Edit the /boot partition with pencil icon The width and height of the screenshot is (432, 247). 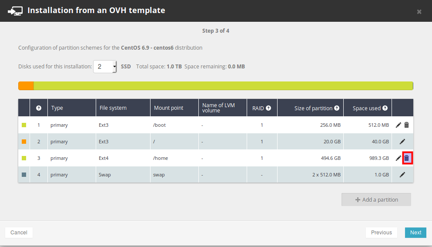coord(399,125)
